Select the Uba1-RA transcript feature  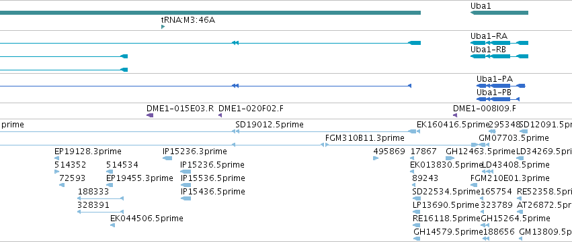pos(499,43)
